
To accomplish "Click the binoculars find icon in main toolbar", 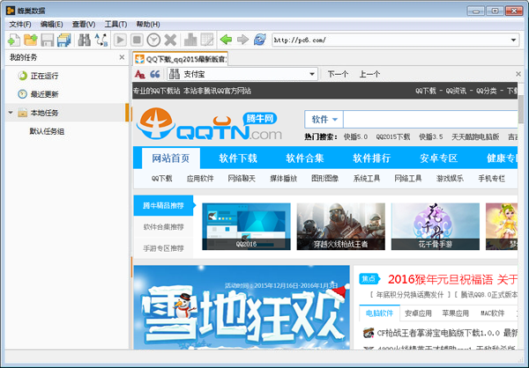I will pyautogui.click(x=84, y=40).
